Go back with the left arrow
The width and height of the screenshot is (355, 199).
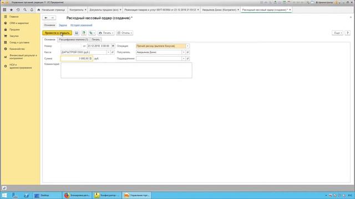click(x=45, y=18)
